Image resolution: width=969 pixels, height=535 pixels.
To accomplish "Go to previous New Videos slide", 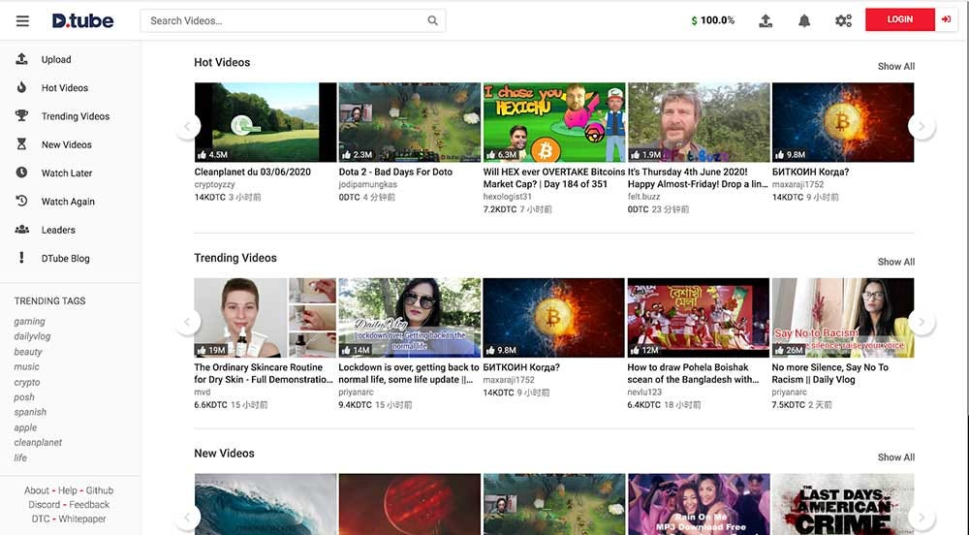I will coord(187,518).
